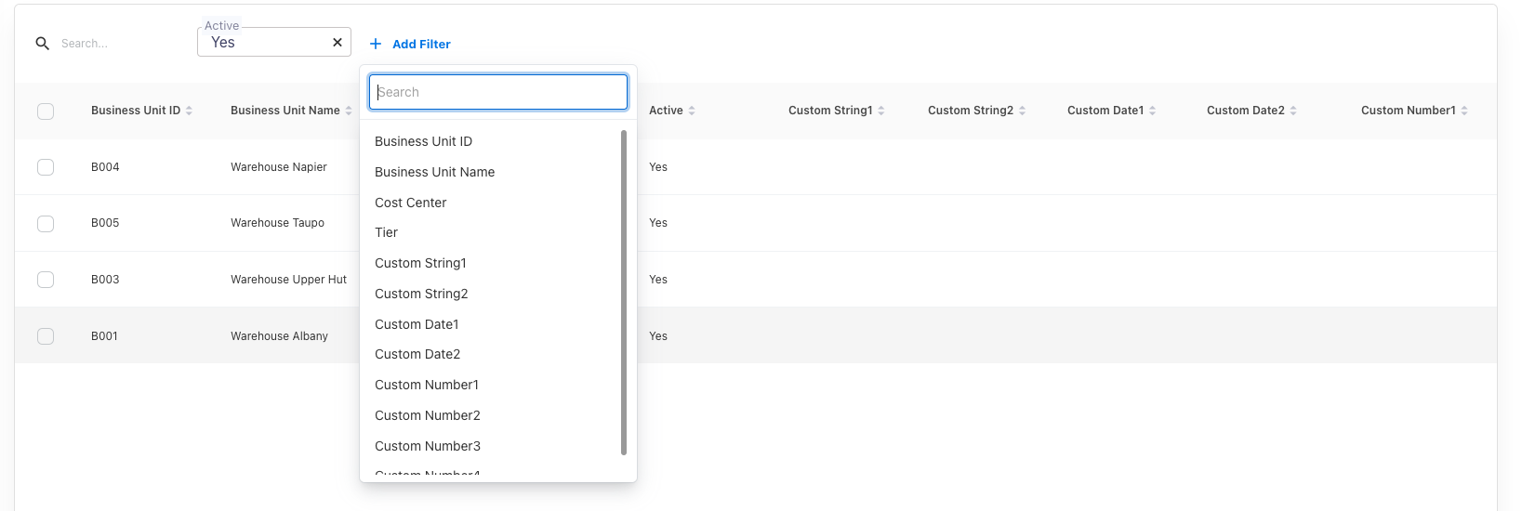Remove the Active Yes filter with X
Viewport: 1522px width, 511px height.
click(x=337, y=43)
